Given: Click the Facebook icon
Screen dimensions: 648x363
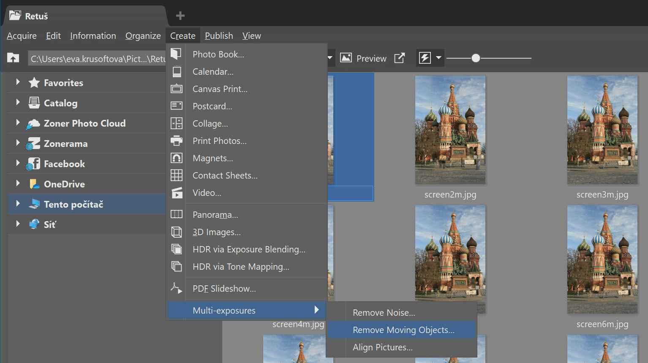Looking at the screenshot, I should click(33, 164).
